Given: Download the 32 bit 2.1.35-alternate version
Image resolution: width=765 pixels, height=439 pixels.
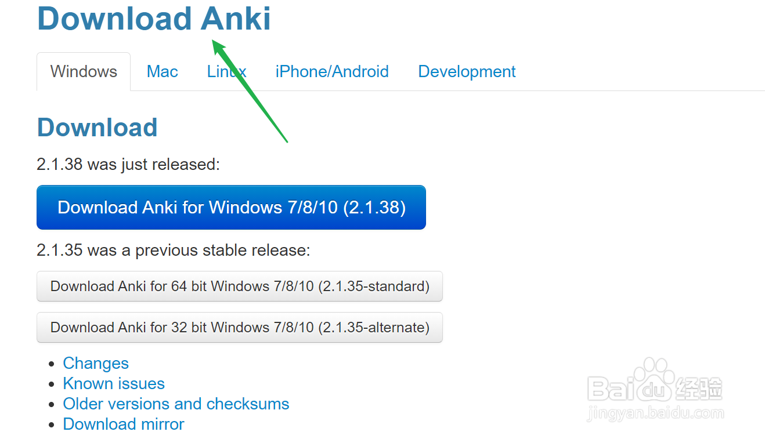Looking at the screenshot, I should 240,327.
